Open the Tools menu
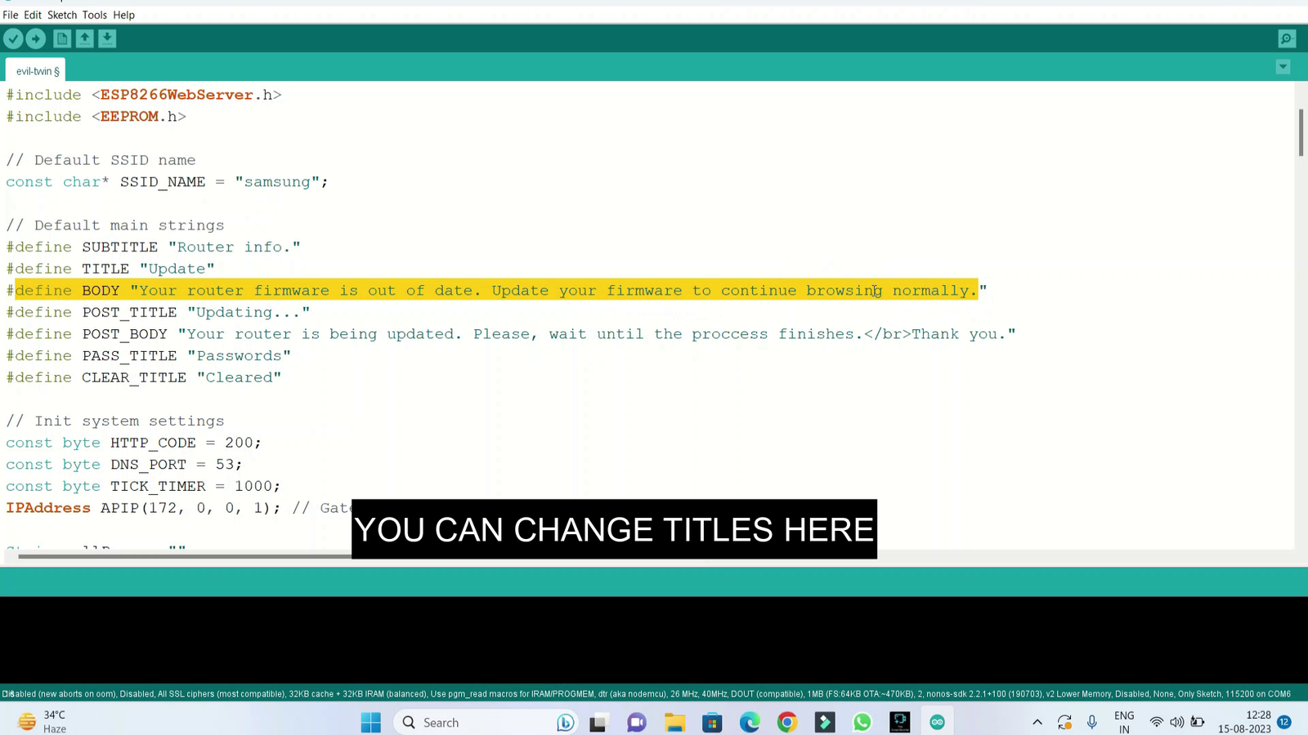Image resolution: width=1308 pixels, height=735 pixels. click(94, 15)
